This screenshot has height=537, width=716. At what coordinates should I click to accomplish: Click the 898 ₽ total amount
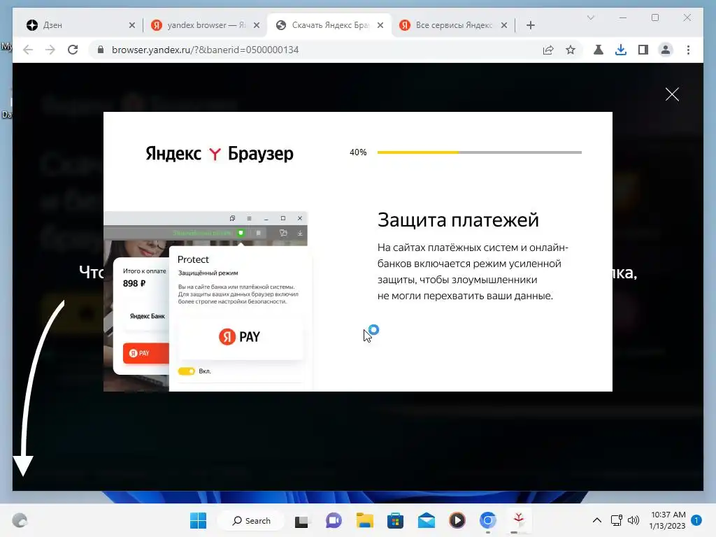134,284
